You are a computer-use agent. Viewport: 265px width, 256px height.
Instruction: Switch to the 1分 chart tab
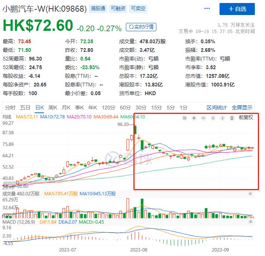point(183,108)
